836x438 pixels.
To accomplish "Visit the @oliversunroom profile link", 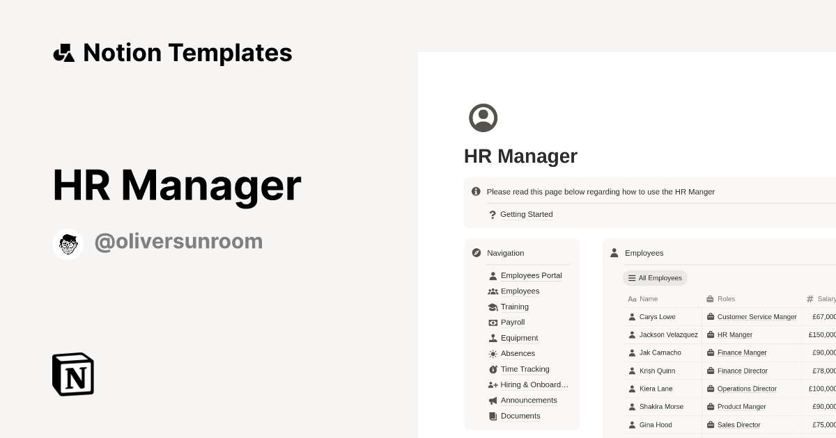I will [x=178, y=241].
